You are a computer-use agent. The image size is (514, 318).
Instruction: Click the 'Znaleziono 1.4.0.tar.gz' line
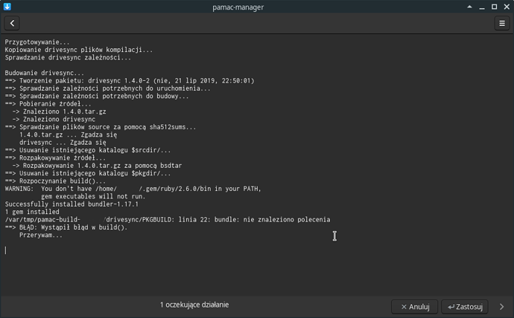click(x=59, y=111)
